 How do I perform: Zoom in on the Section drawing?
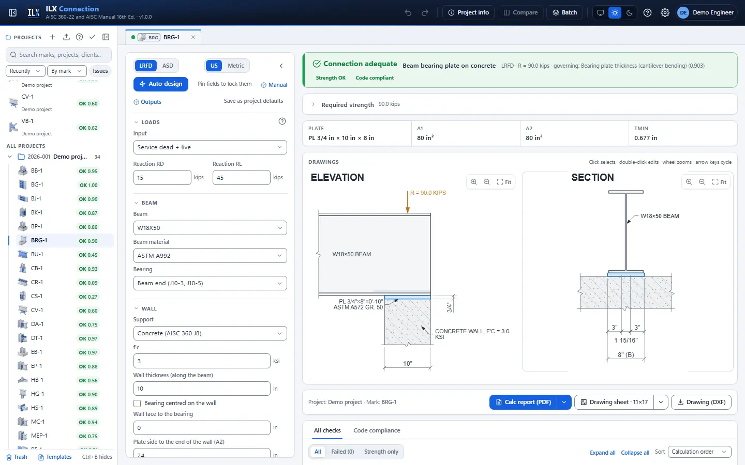click(x=689, y=182)
